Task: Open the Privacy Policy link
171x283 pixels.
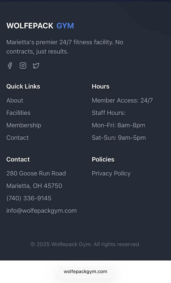Action: pos(111,173)
